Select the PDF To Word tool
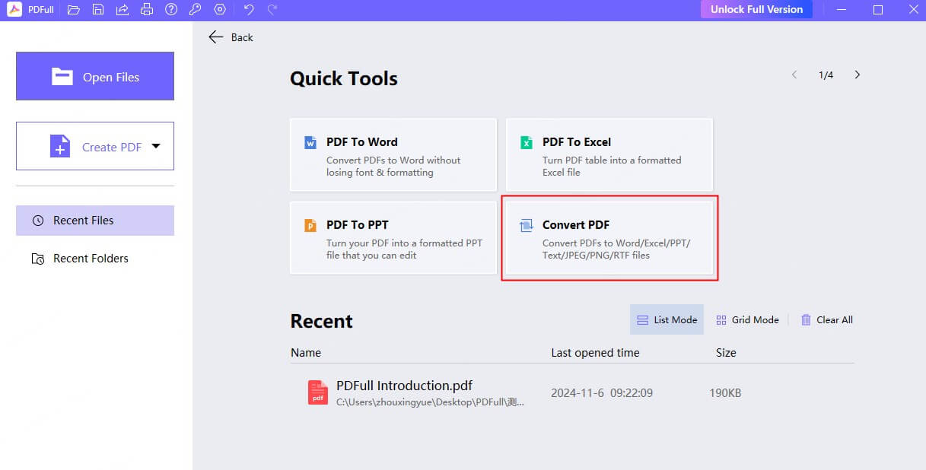This screenshot has width=926, height=470. point(393,154)
